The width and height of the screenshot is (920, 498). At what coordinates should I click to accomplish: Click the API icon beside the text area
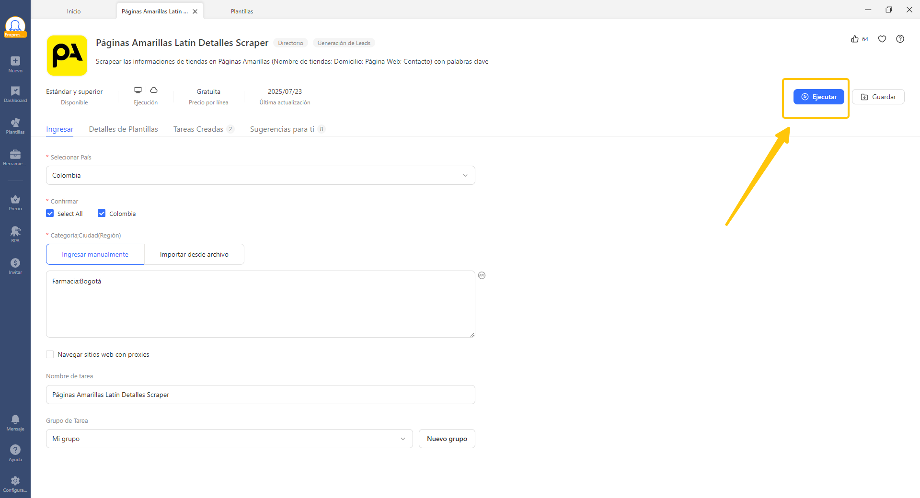pos(482,275)
